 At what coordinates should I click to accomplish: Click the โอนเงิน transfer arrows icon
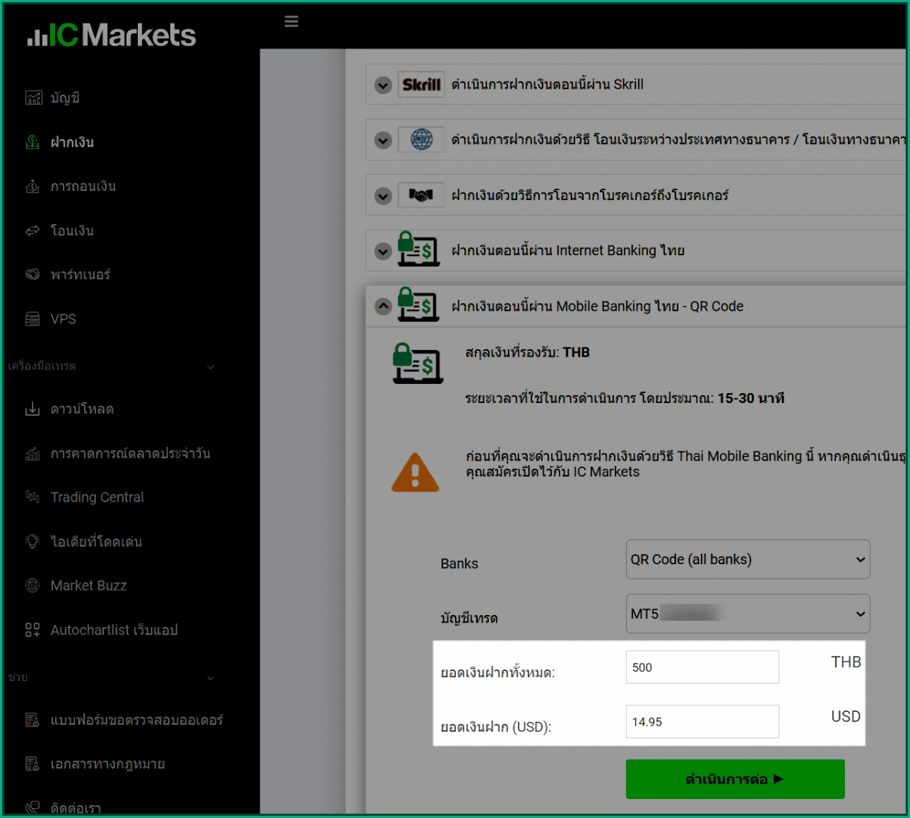coord(33,231)
